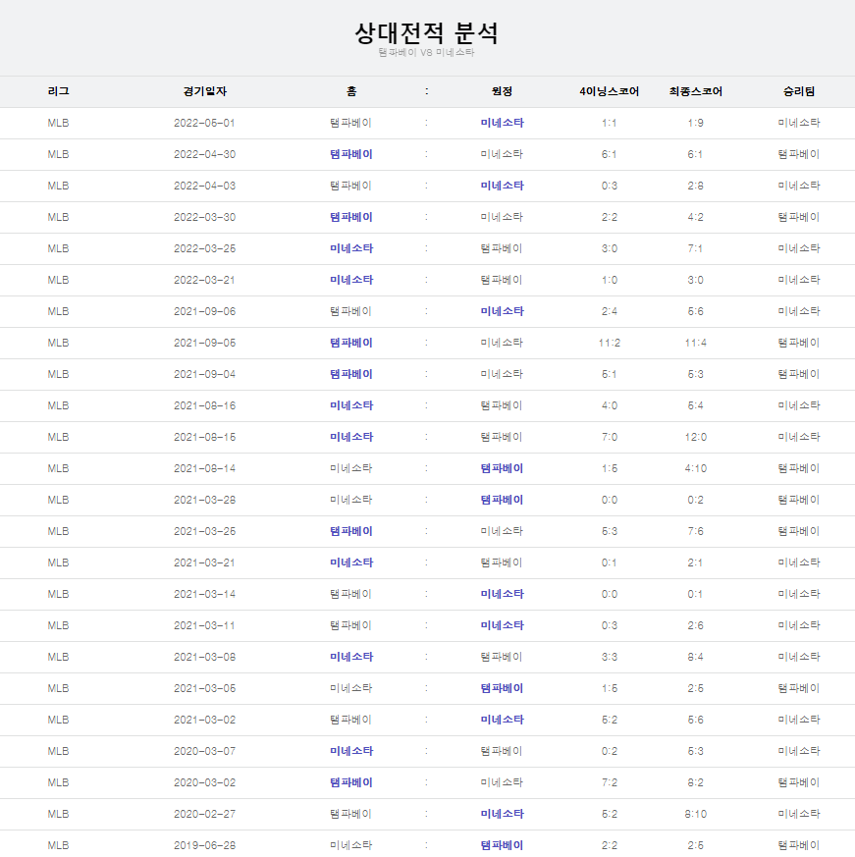Click the final score 12:0
Screen dimensions: 855x857
click(x=695, y=437)
